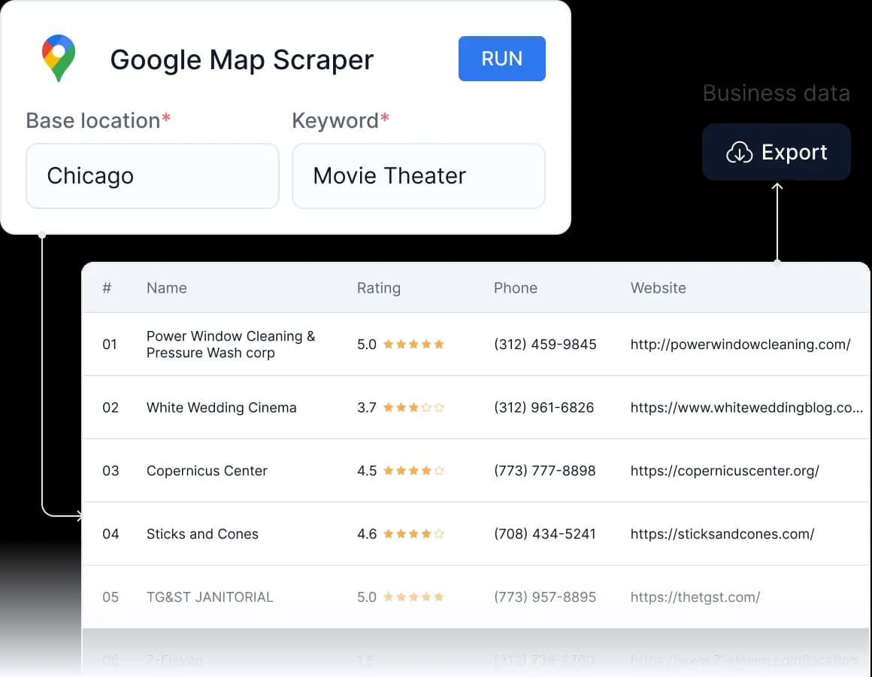
Task: Click the 4.6 rating value
Action: (x=367, y=534)
